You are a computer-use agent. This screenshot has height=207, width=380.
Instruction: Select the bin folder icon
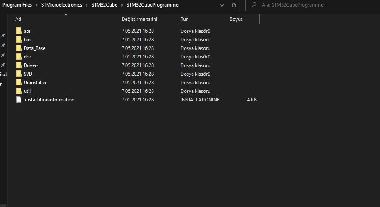click(x=19, y=40)
